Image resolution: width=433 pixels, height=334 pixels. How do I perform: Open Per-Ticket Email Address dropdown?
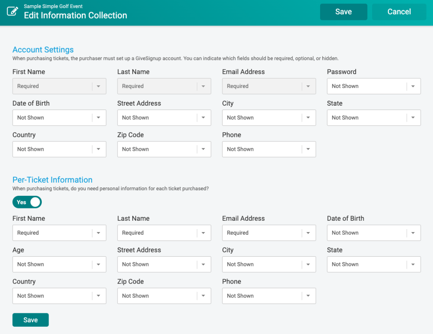click(269, 233)
